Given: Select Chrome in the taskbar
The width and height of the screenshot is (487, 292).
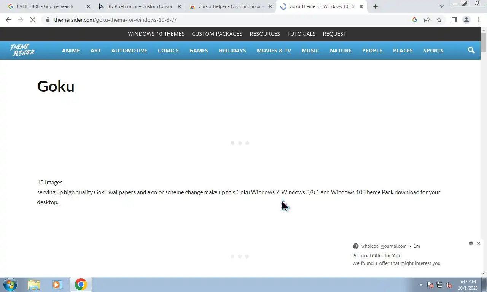Looking at the screenshot, I should tap(81, 284).
